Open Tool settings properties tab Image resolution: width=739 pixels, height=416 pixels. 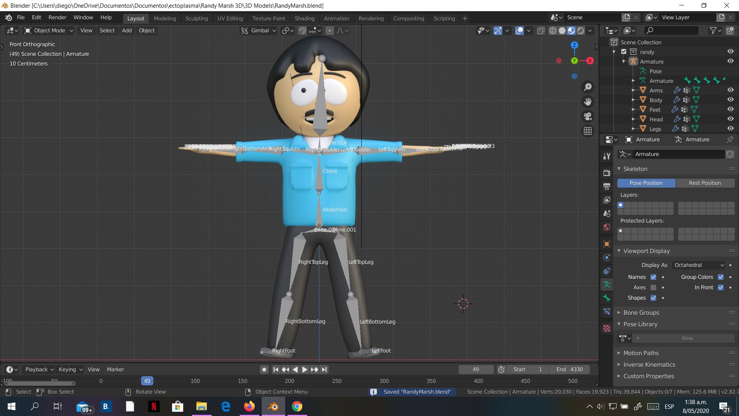click(x=607, y=156)
